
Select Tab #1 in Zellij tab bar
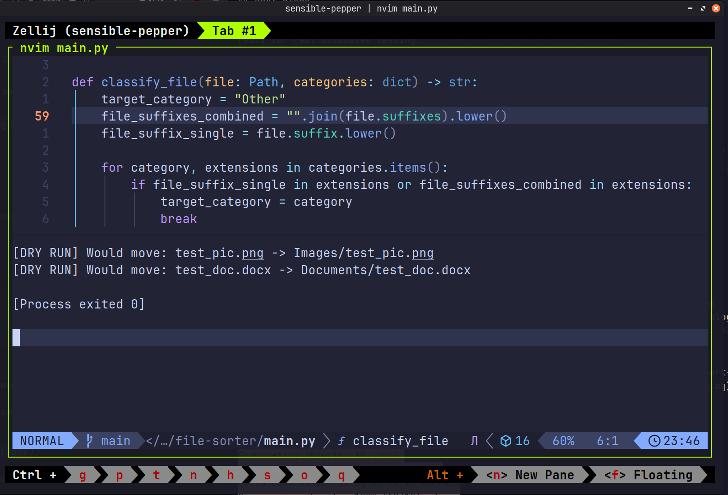[234, 30]
